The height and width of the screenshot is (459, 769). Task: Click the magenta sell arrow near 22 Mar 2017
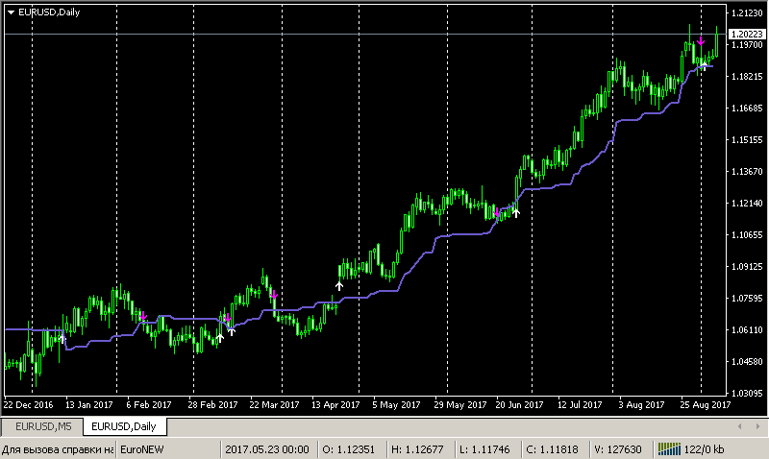click(x=274, y=295)
